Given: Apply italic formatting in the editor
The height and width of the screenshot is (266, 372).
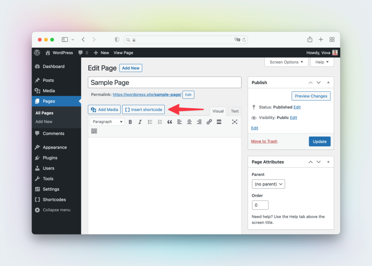Looking at the screenshot, I should [x=140, y=122].
